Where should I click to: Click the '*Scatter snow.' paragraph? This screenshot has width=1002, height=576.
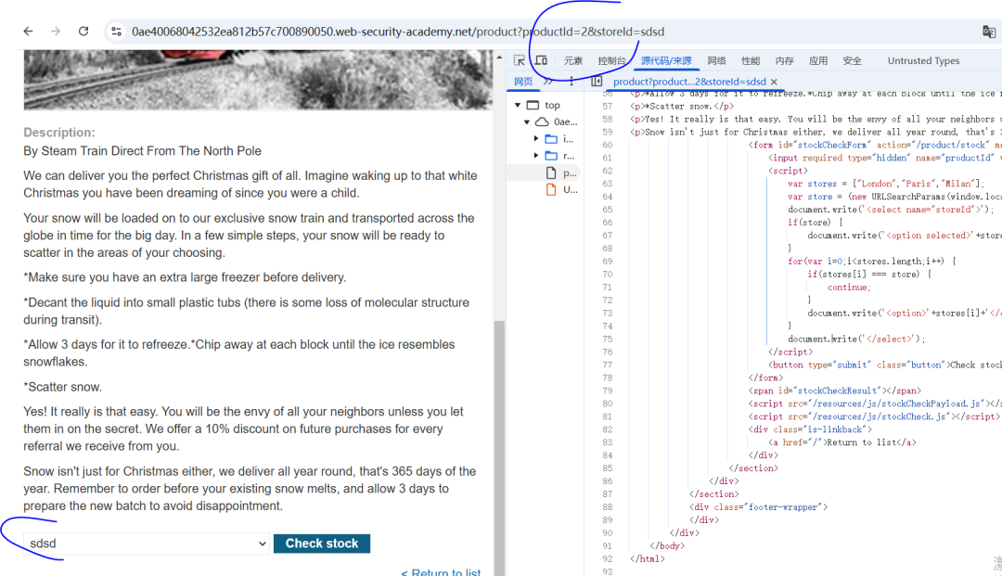63,387
